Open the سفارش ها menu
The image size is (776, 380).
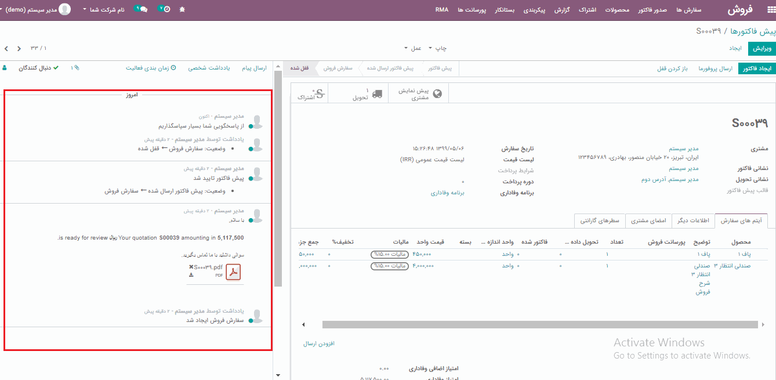point(689,10)
